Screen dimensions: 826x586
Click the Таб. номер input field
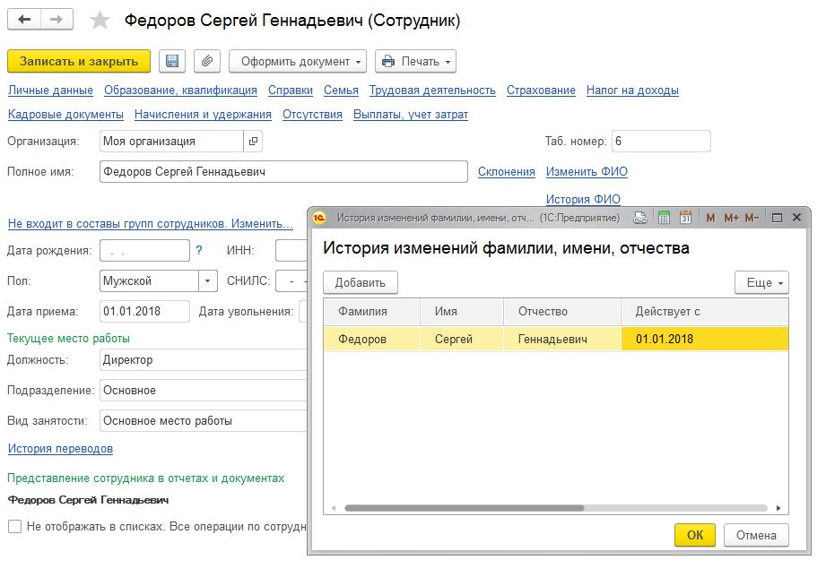click(x=661, y=142)
